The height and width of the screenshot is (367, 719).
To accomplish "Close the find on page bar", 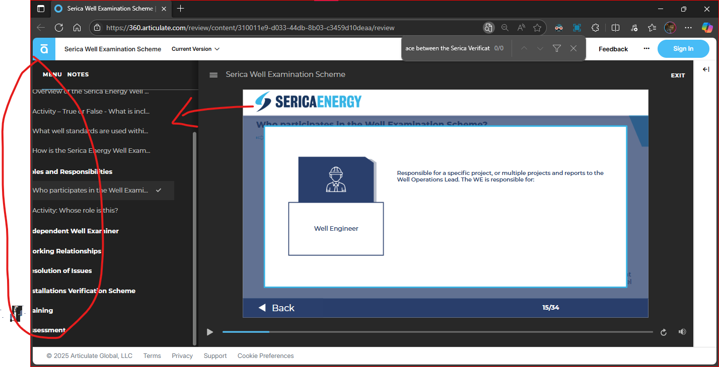I will pyautogui.click(x=573, y=48).
